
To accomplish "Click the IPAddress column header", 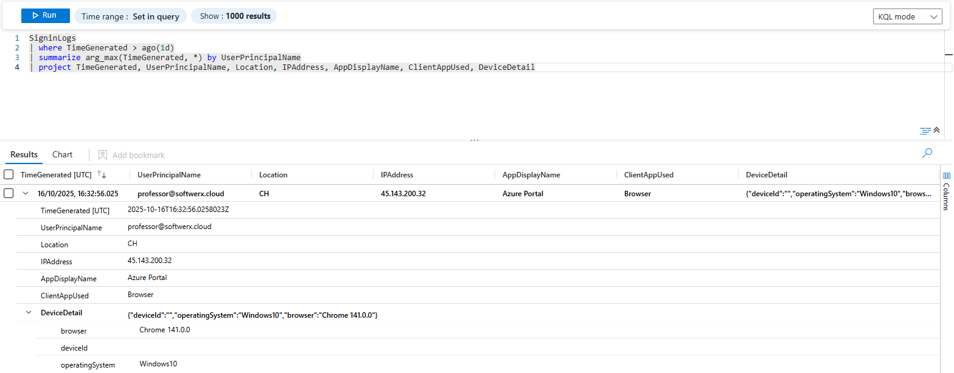I will (x=397, y=175).
